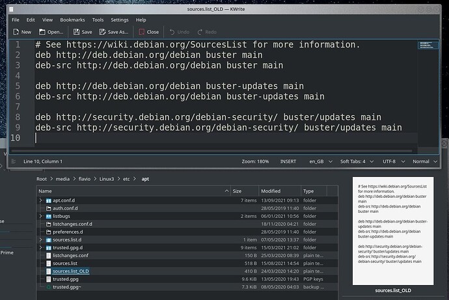Click the Redo toolbar icon

[x=200, y=31]
